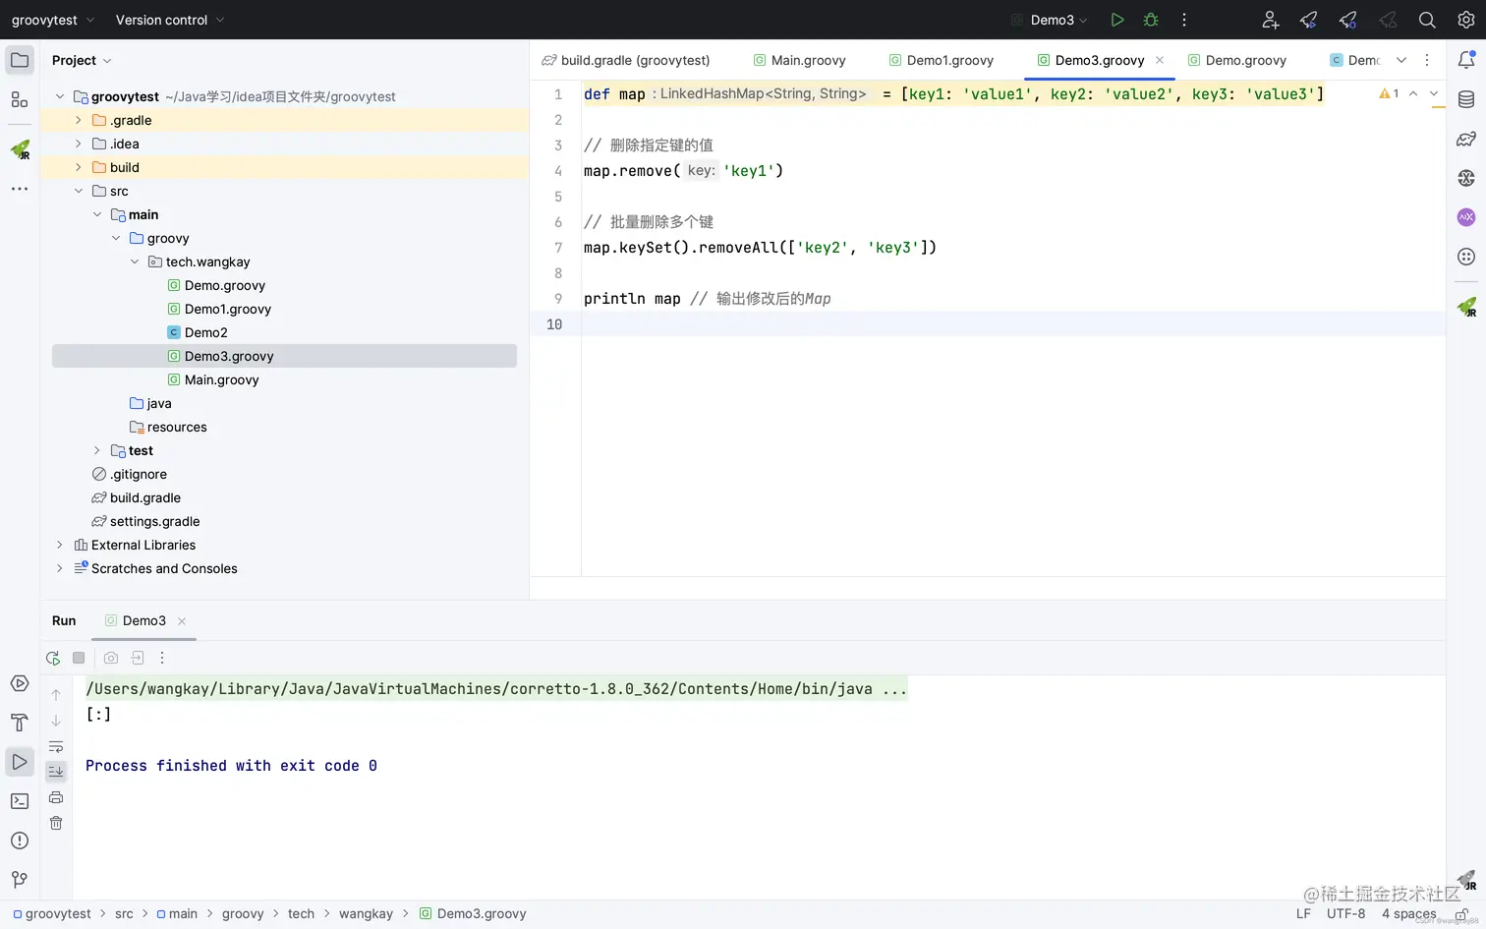Change UTF-8 file encoding
Viewport: 1486px width, 929px height.
tap(1345, 913)
